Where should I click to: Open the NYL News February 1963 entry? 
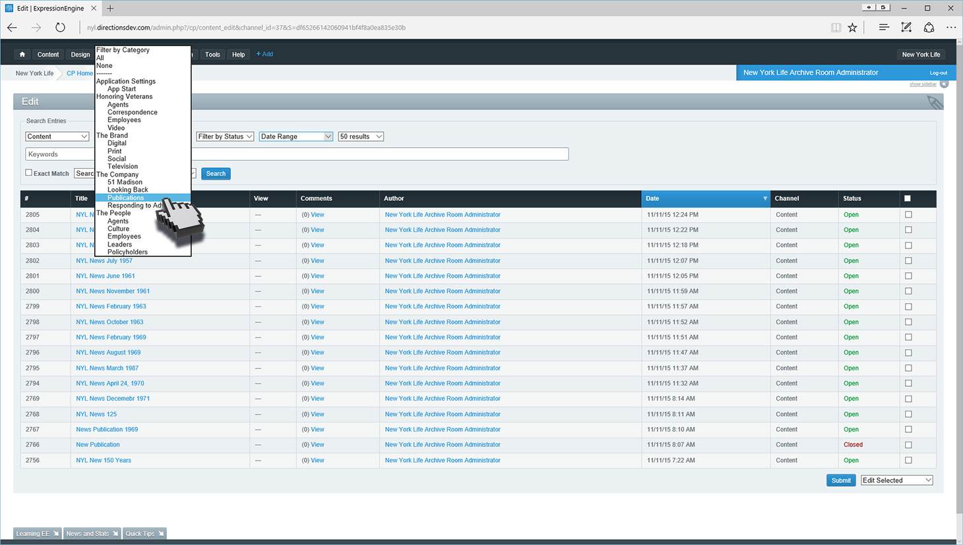[x=111, y=306]
